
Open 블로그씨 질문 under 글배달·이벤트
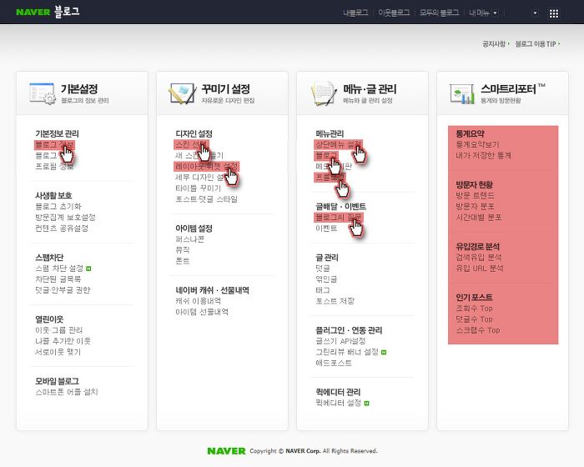click(338, 217)
